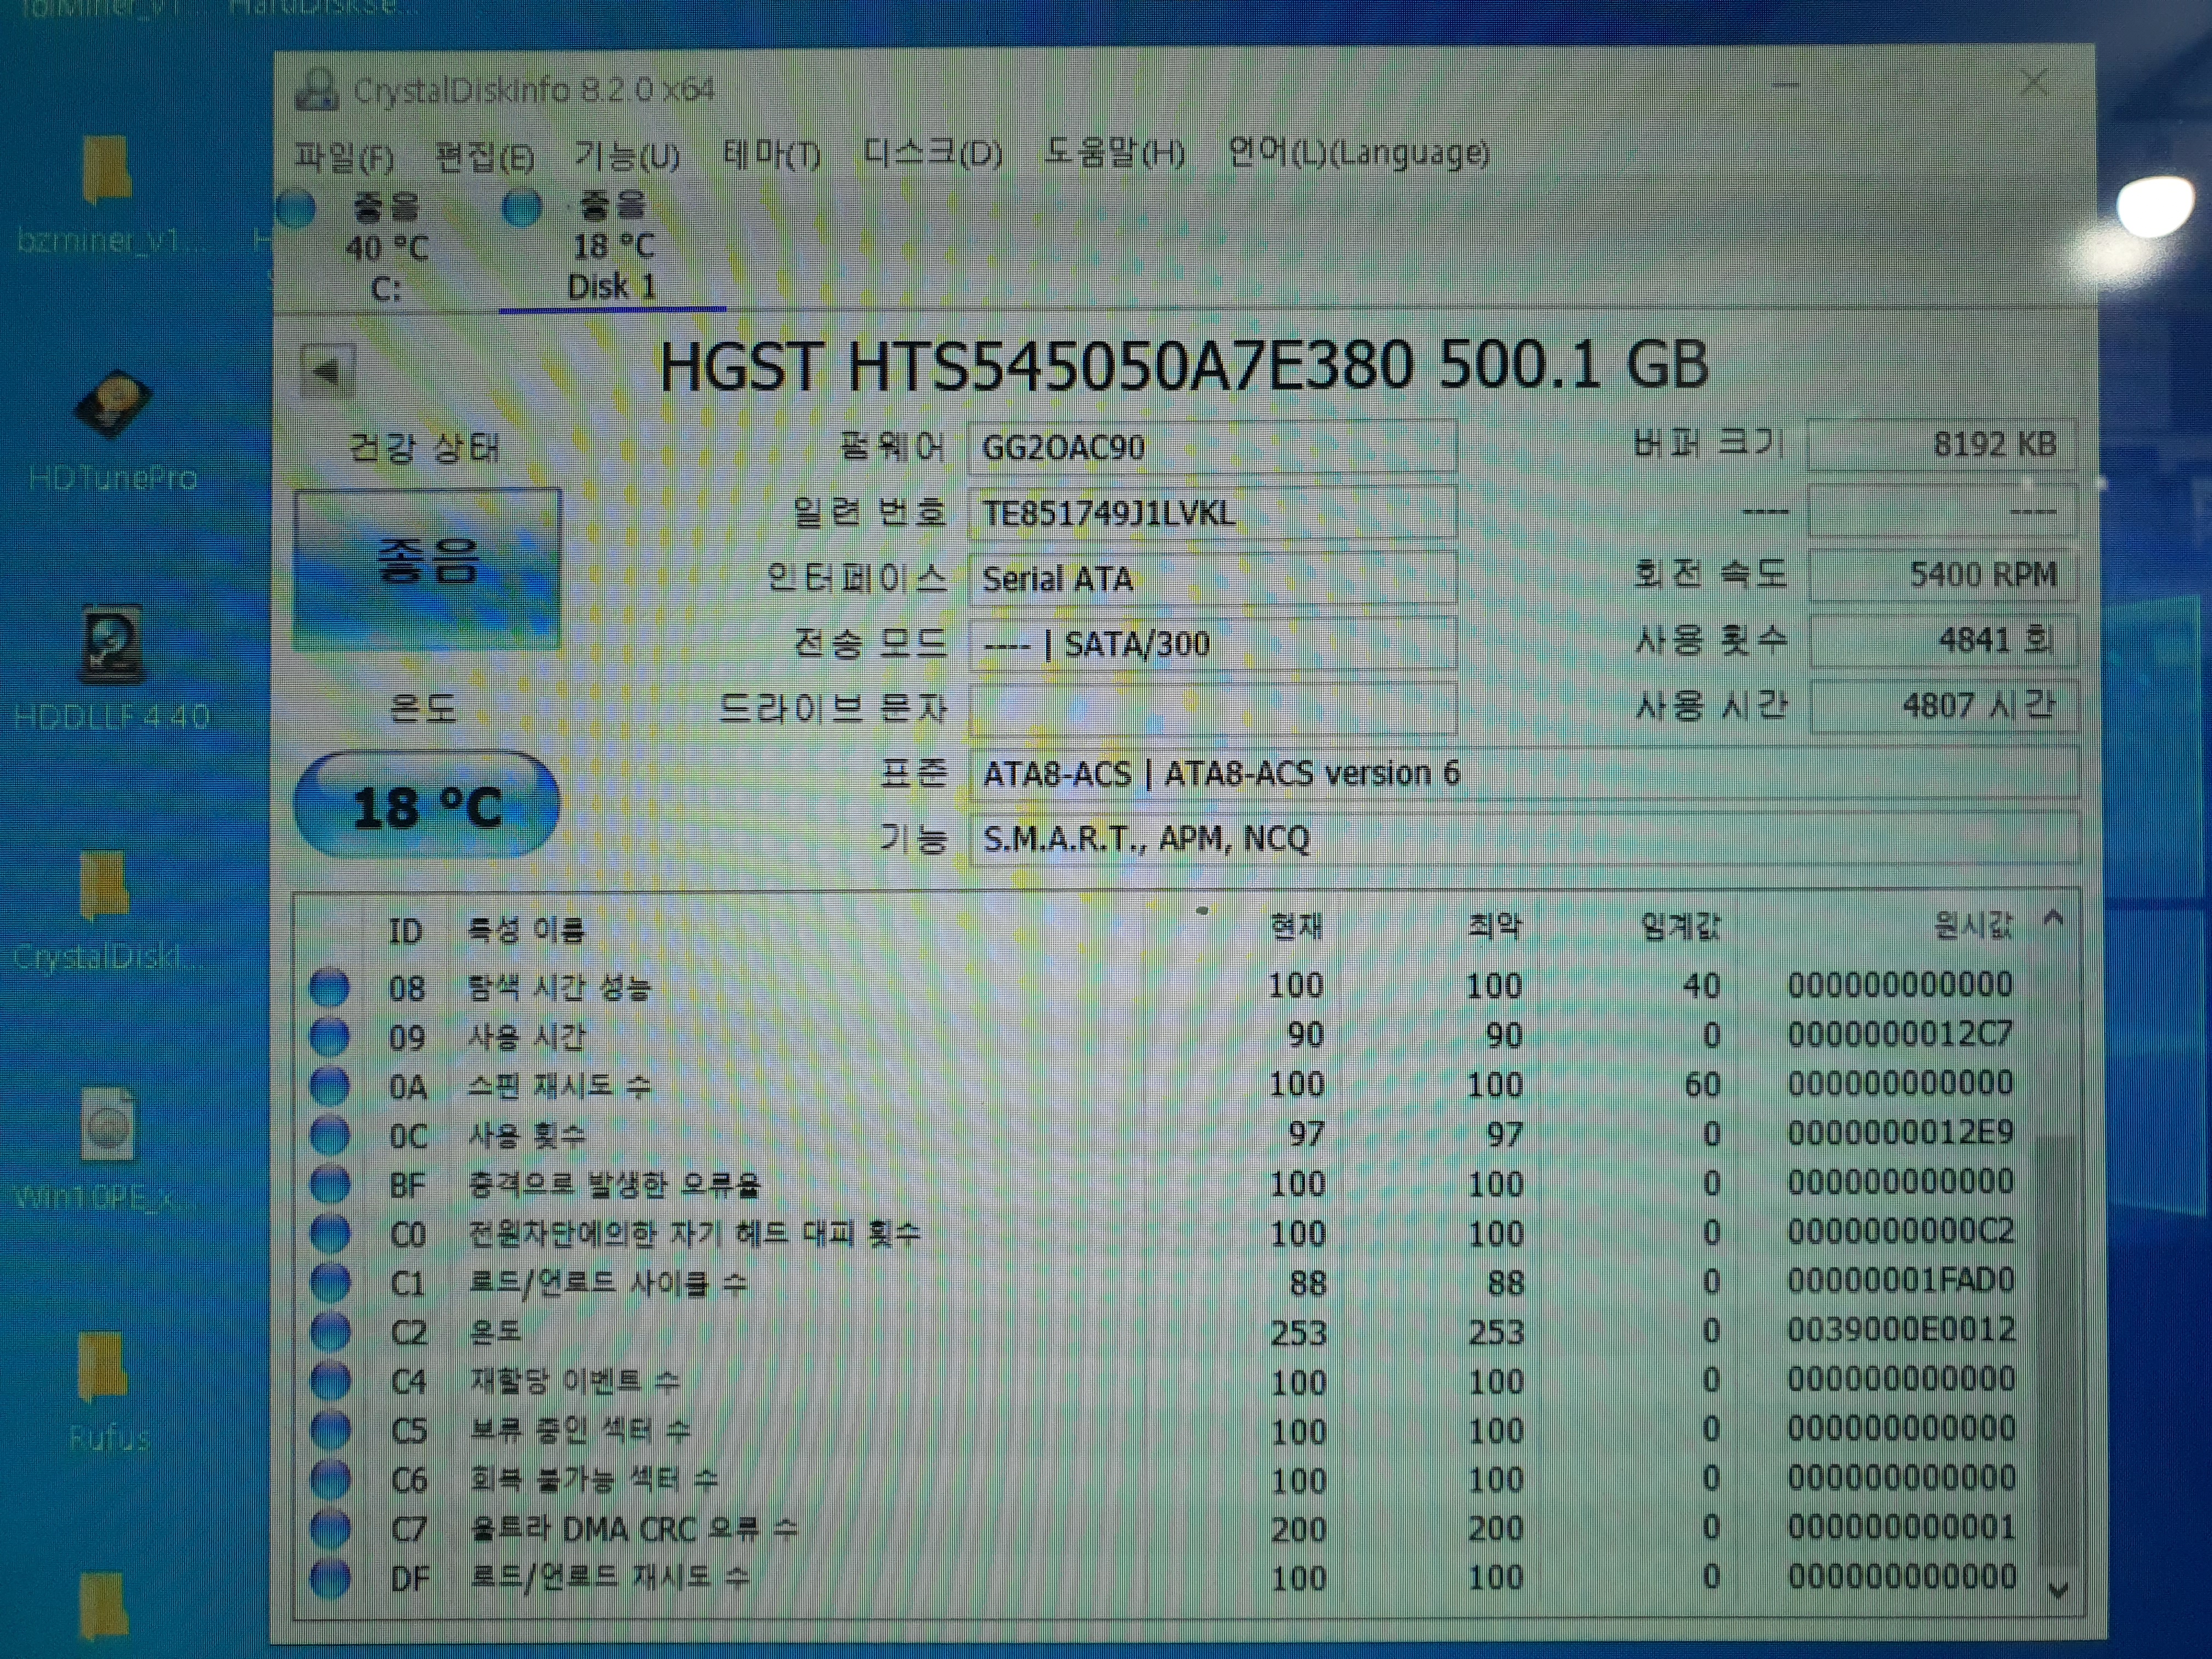Open HDTunePro desktop icon
Image resolution: width=2212 pixels, height=1659 pixels.
112,430
